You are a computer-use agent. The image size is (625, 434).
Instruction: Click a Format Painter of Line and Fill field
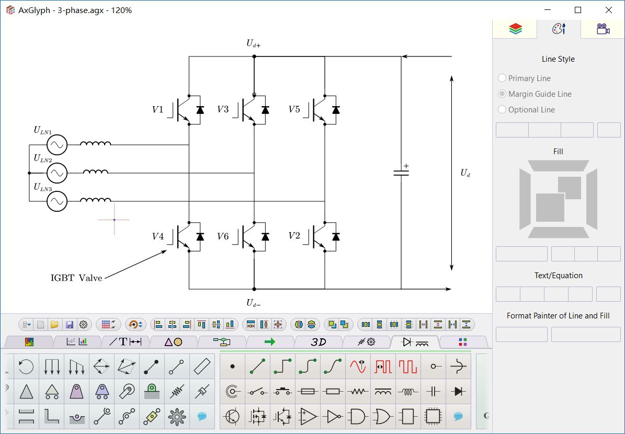click(x=521, y=334)
